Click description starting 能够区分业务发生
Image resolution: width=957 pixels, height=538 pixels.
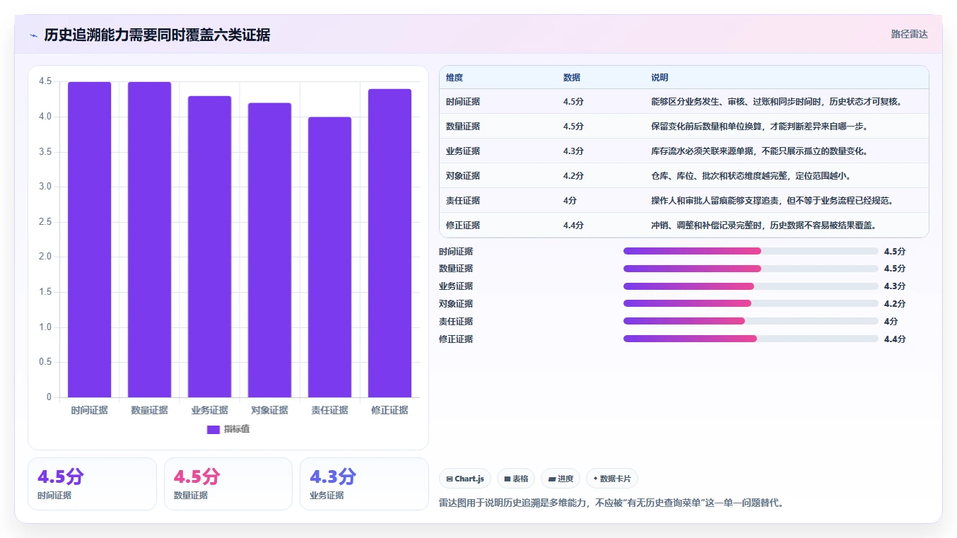(776, 102)
